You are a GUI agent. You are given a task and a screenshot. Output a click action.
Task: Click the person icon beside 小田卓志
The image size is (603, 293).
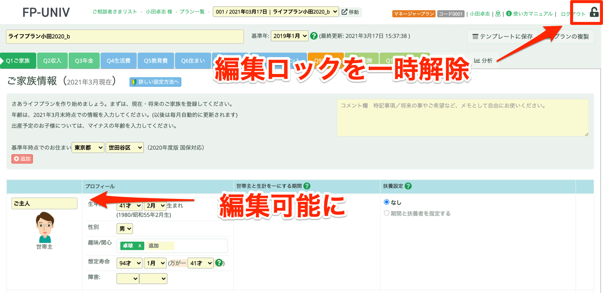pos(497,13)
